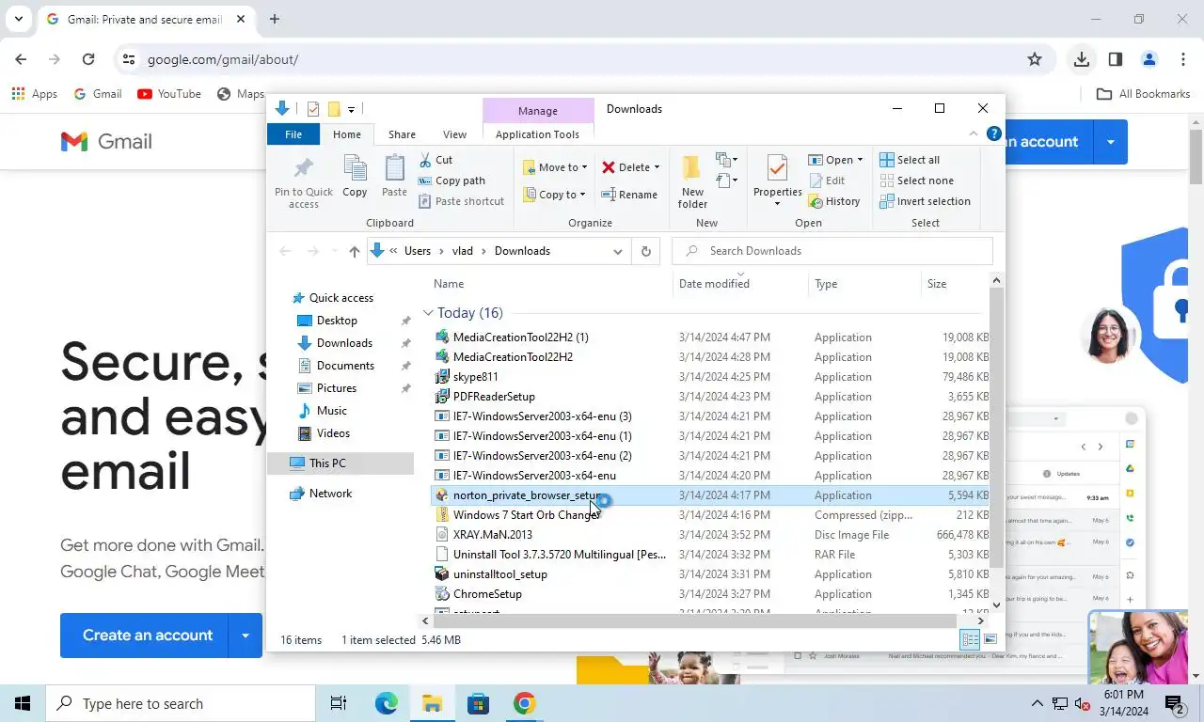Open Application Tools tab

pos(537,134)
